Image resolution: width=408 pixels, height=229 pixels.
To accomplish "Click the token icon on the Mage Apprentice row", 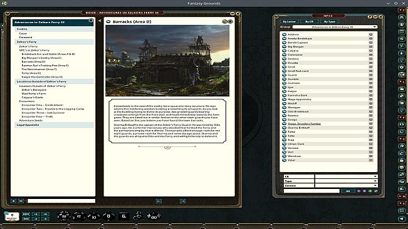I will pyautogui.click(x=371, y=99).
